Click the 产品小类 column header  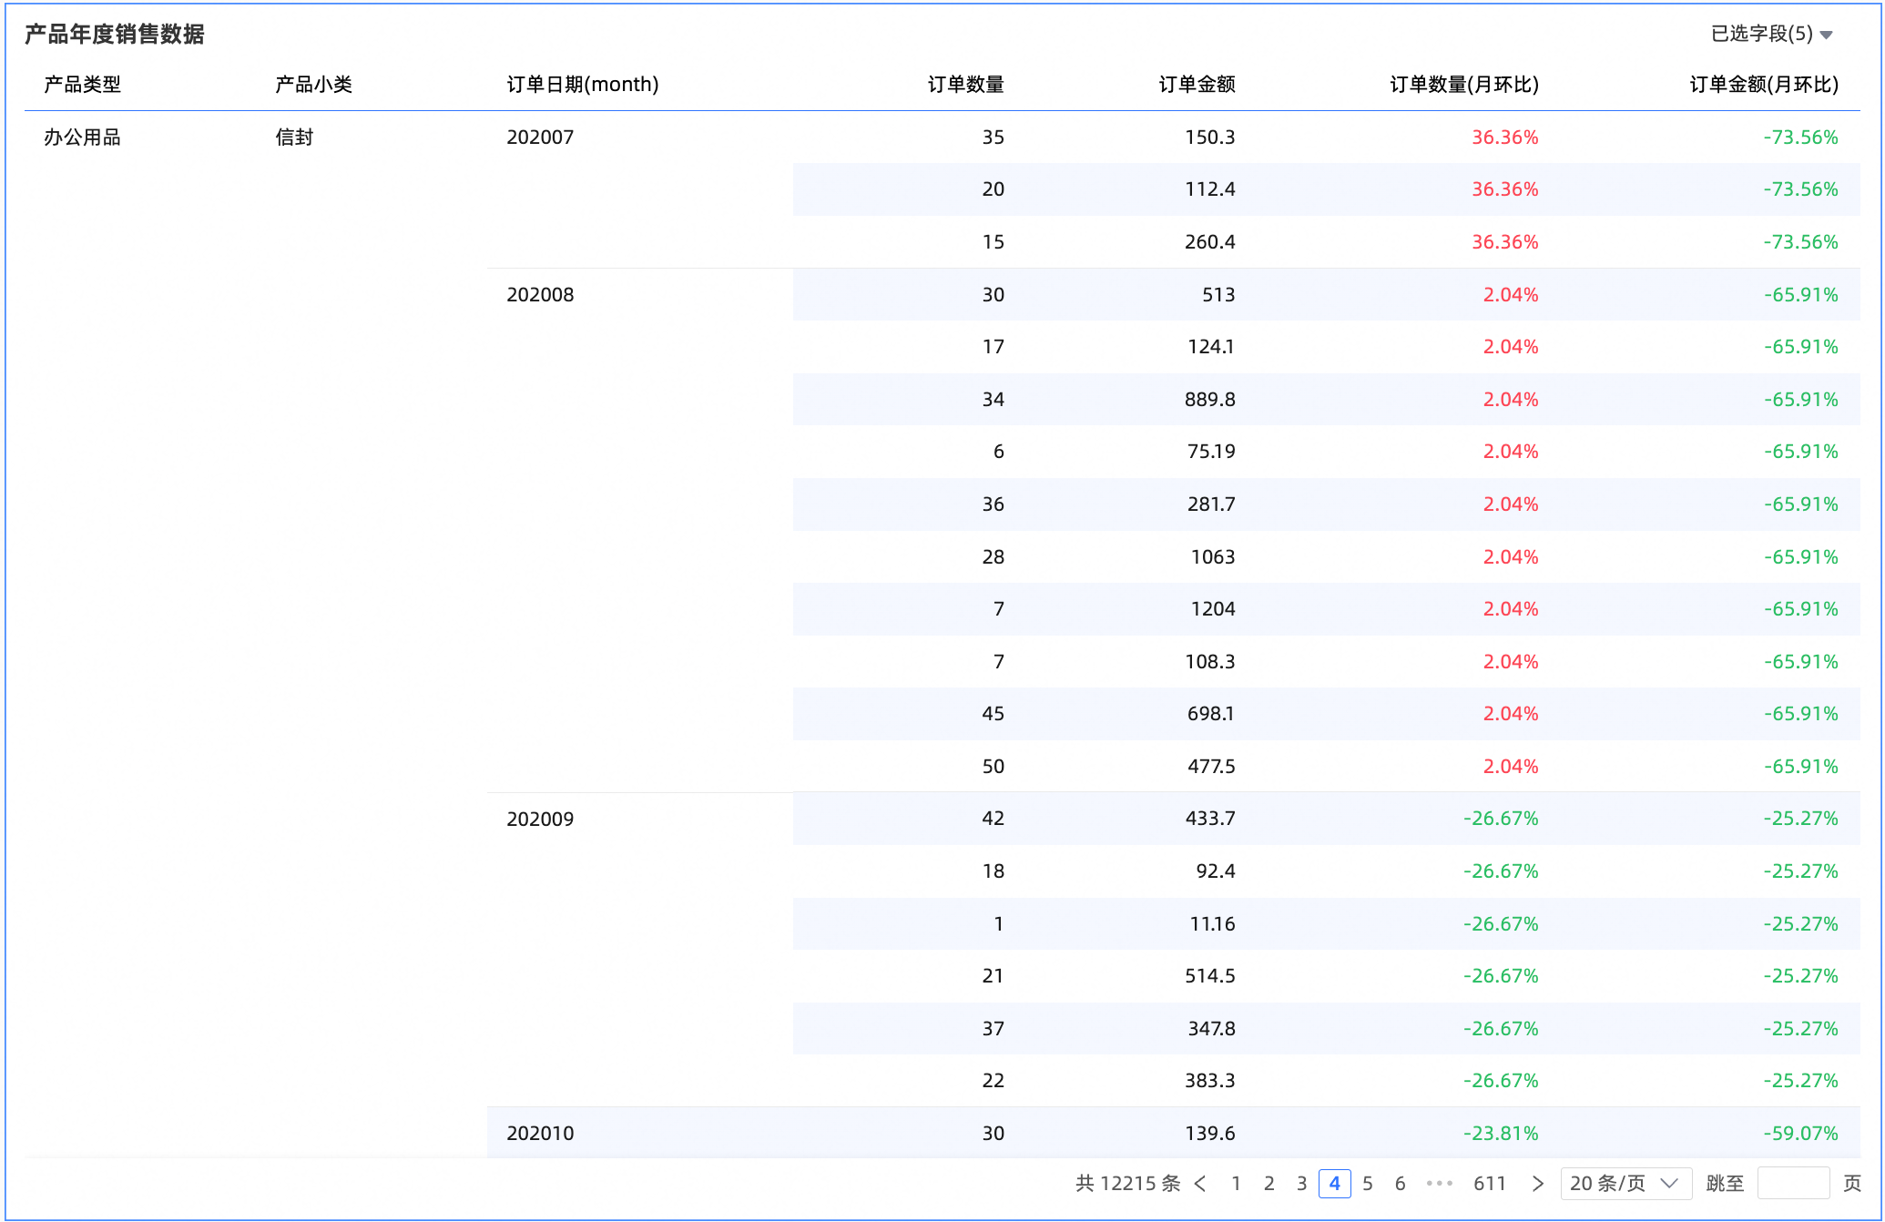coord(313,85)
